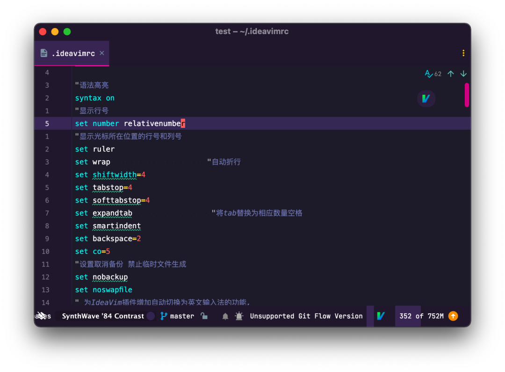Viewport: 505px width, 372px height.
Task: Click the comment '"设置取消备份 禁止临时文件生成'
Action: 131,264
